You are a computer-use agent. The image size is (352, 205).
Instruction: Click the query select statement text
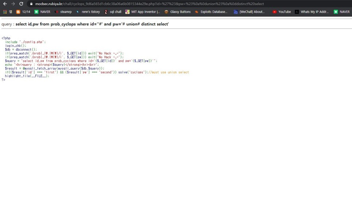click(x=92, y=24)
